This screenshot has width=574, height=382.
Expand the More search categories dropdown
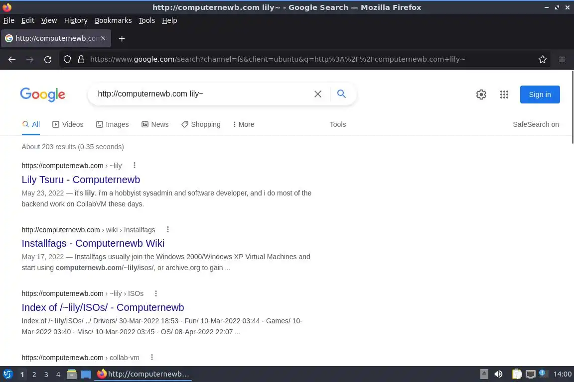coord(244,124)
